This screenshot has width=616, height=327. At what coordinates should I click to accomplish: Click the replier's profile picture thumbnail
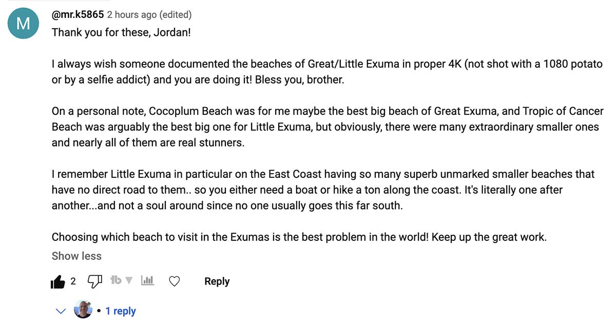83,310
